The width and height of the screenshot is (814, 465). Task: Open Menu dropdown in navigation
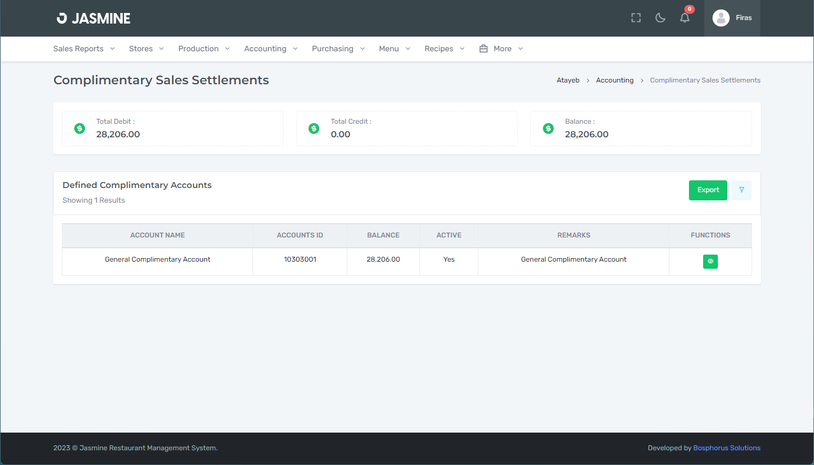pos(395,49)
